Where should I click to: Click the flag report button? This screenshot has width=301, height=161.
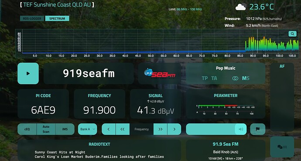click(258, 129)
